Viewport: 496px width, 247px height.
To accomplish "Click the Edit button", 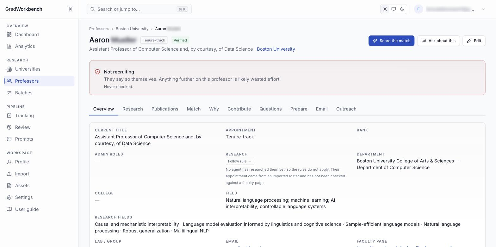I will click(x=474, y=41).
